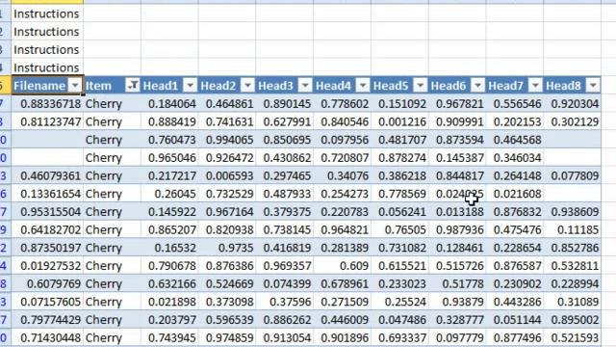Select cell with value 0.895002
The height and width of the screenshot is (347, 616).
(x=573, y=320)
